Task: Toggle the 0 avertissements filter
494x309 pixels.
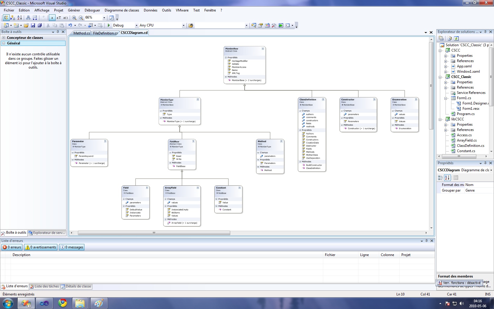Action: (x=41, y=247)
